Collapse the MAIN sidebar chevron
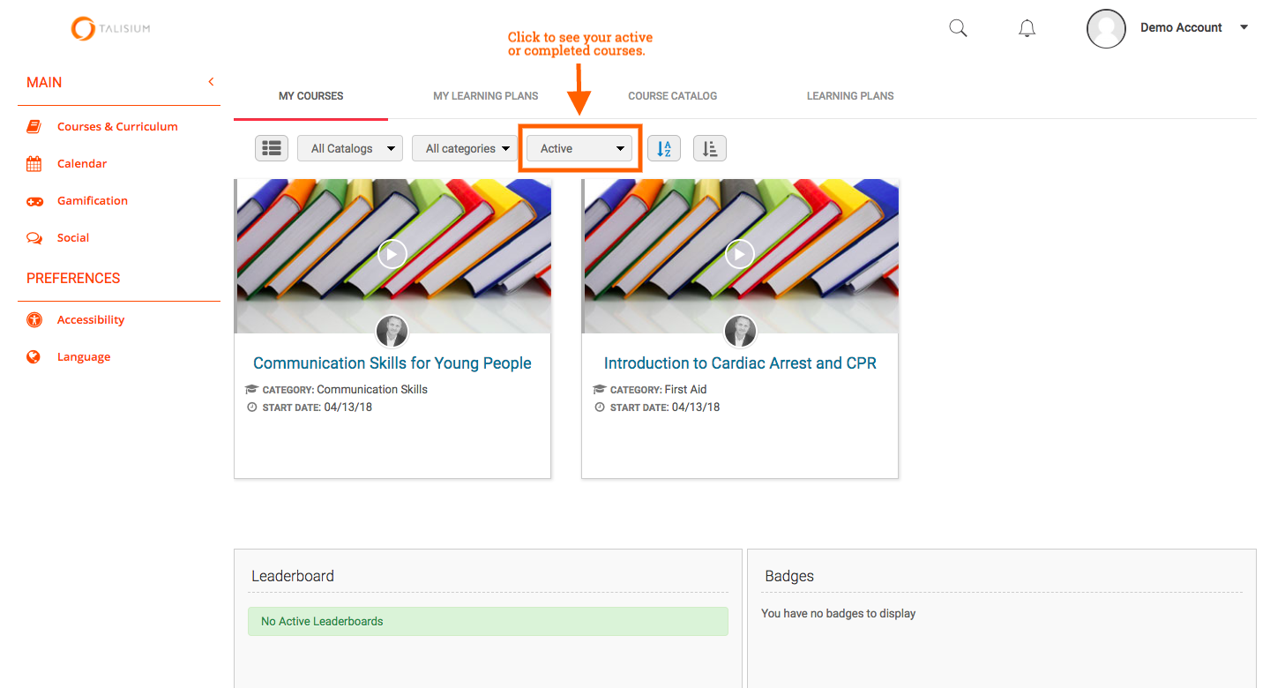This screenshot has width=1270, height=688. pyautogui.click(x=211, y=82)
